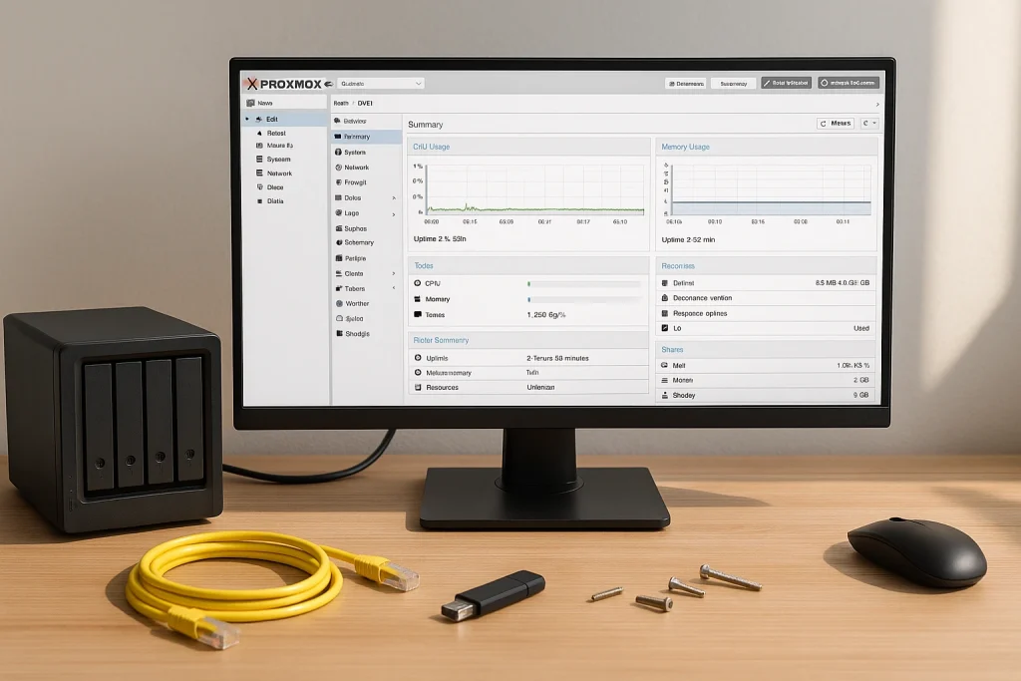The width and height of the screenshot is (1021, 681).
Task: Select the Diatia entry in the left tree
Action: click(275, 201)
